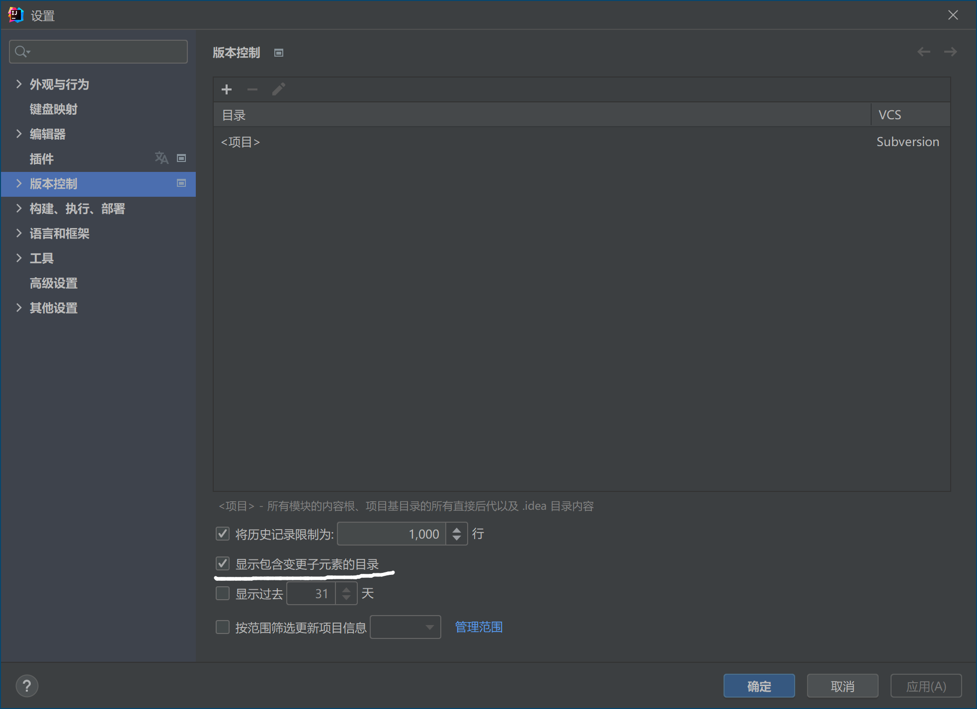Select 键盘映射 in the settings list
The width and height of the screenshot is (977, 709).
coord(54,109)
